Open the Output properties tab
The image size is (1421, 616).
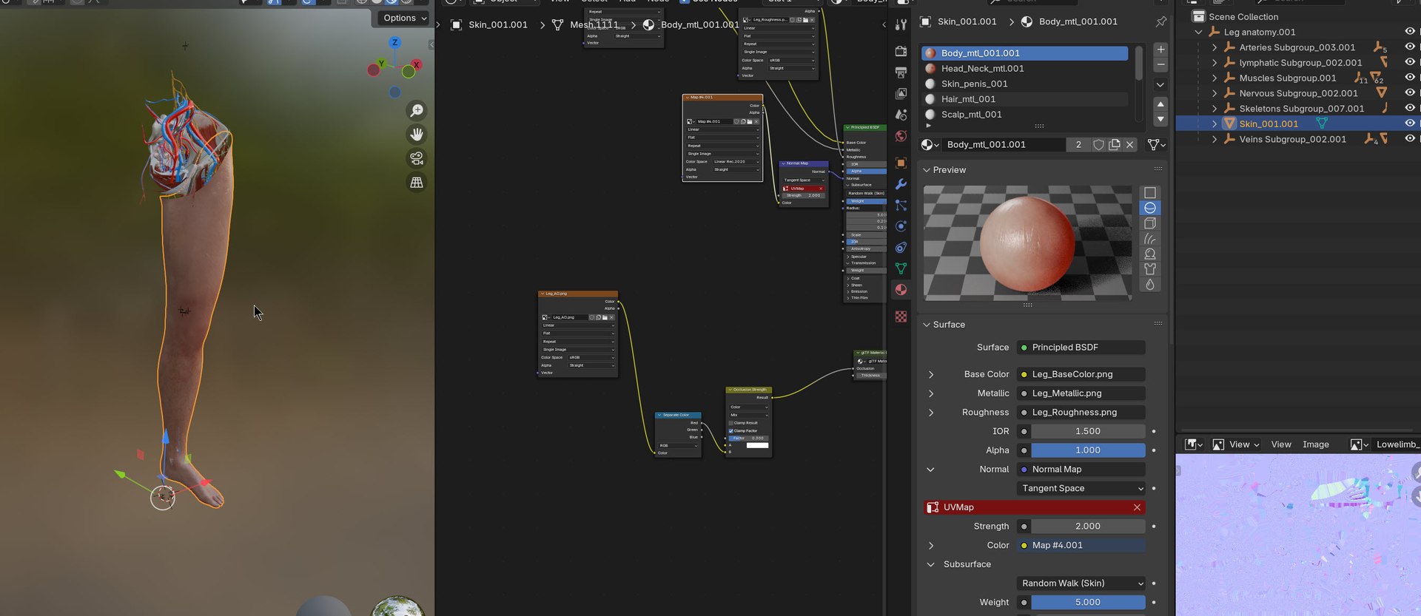(901, 72)
